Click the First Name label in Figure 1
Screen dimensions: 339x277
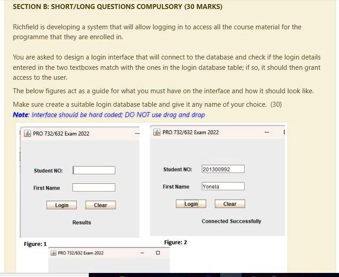[x=46, y=188]
